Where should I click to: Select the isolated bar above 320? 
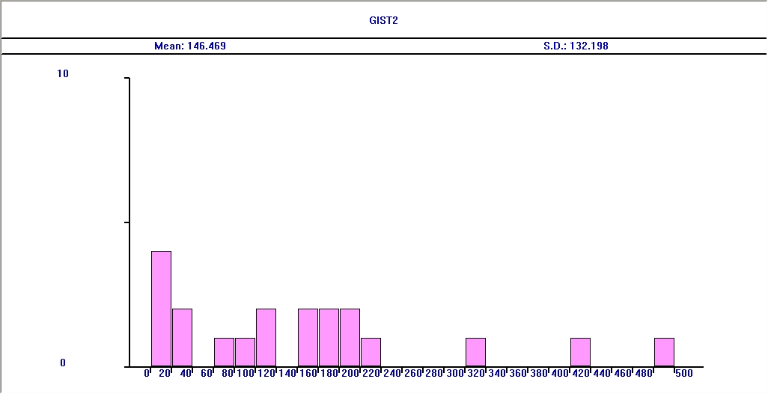click(476, 352)
